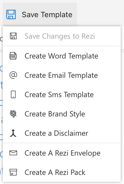Screen dimensions: 124x184
Task: Click the @ email icon
Action: (13, 75)
